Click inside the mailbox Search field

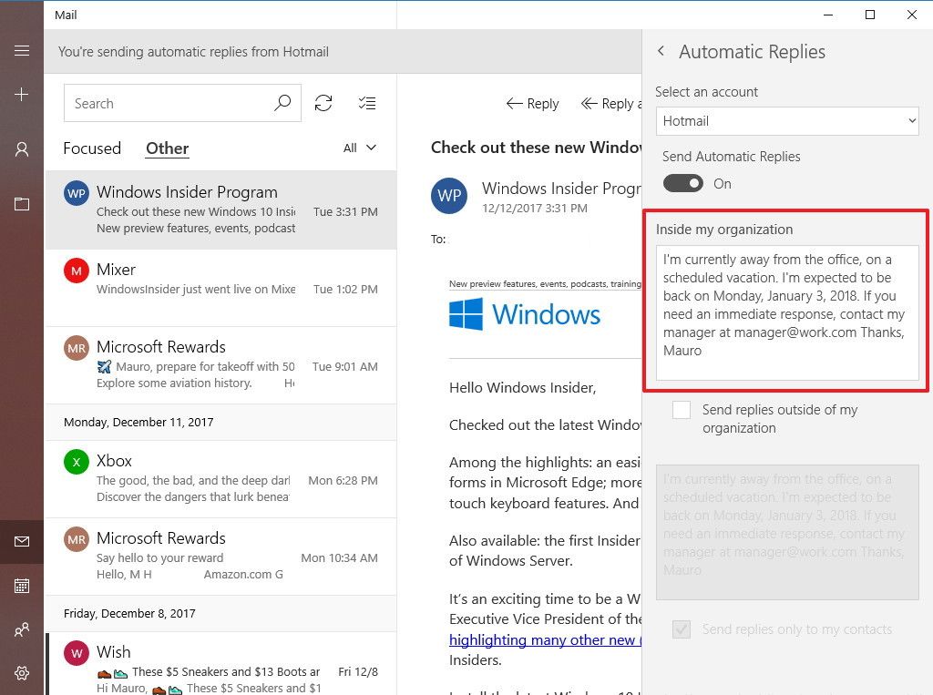pos(164,103)
